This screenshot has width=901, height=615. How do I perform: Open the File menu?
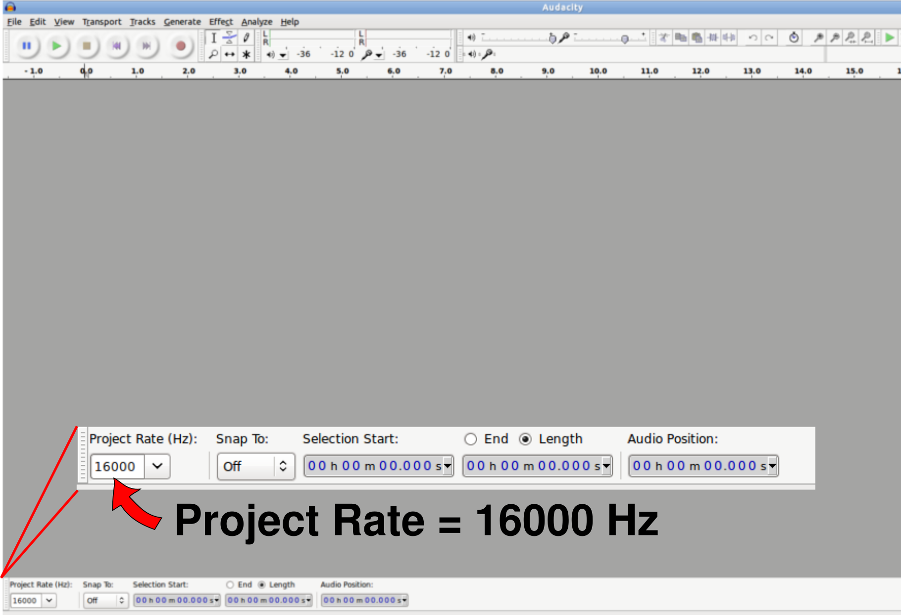coord(14,22)
